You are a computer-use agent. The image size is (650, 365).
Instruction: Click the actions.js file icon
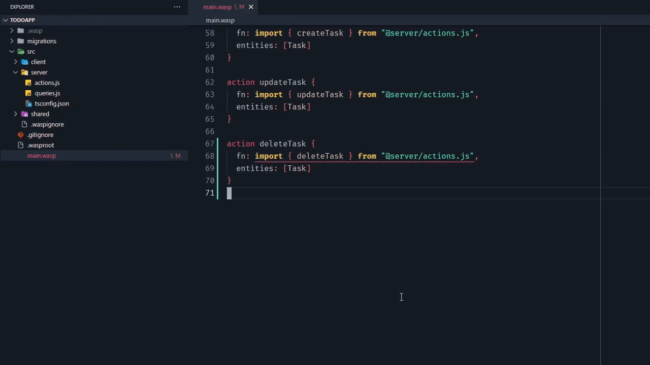(x=28, y=83)
